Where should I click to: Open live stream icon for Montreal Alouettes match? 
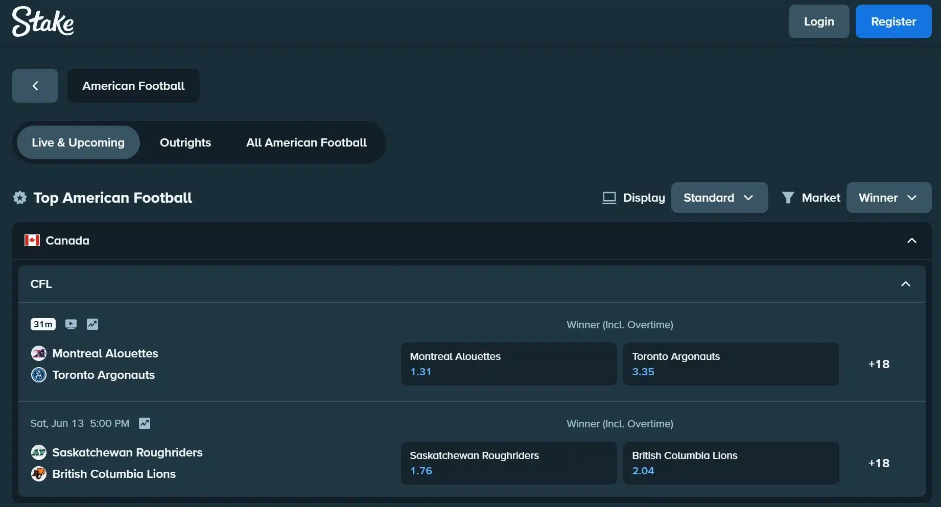[71, 324]
